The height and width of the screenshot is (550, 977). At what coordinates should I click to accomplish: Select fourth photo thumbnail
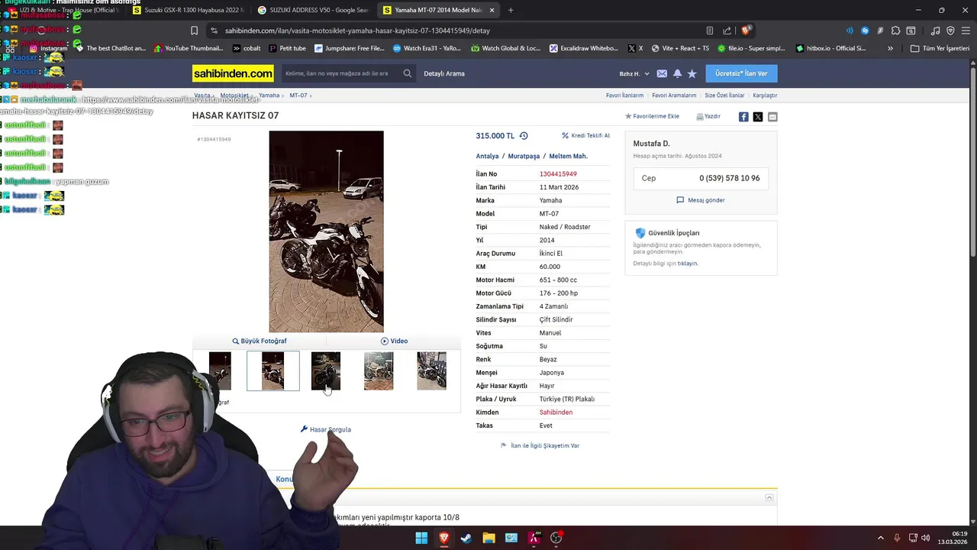(379, 370)
